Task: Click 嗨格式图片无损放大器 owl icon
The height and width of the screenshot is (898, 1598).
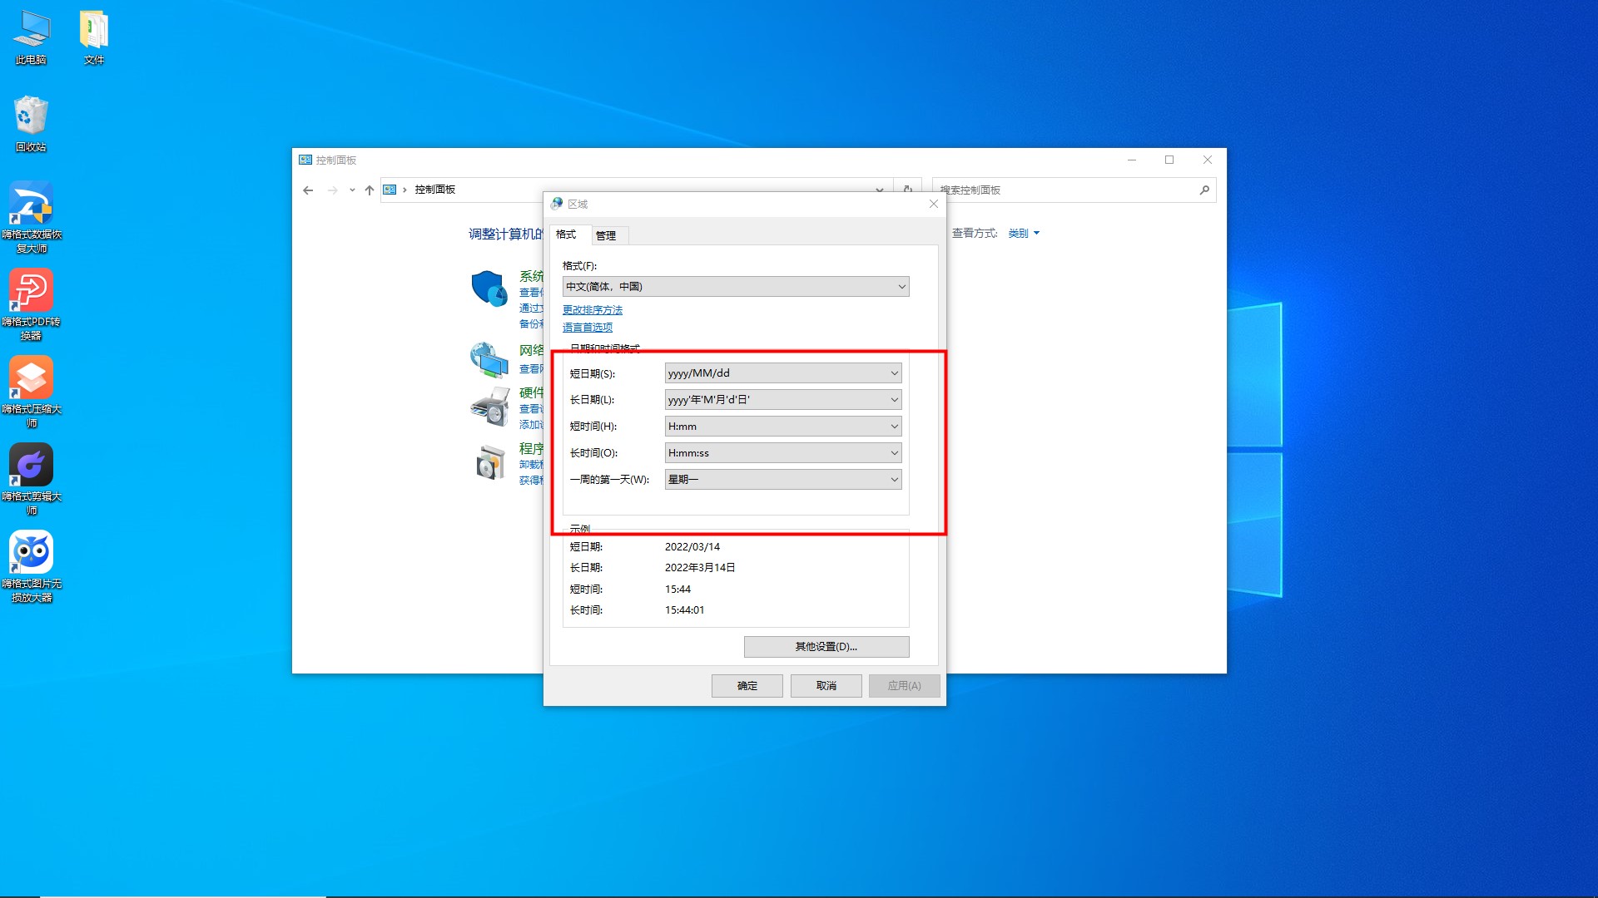Action: pyautogui.click(x=31, y=565)
